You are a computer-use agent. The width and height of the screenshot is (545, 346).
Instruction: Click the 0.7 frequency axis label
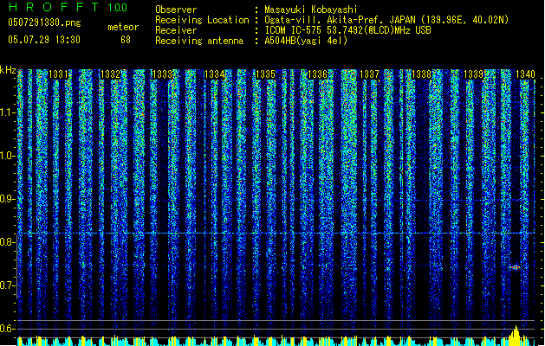(x=8, y=285)
